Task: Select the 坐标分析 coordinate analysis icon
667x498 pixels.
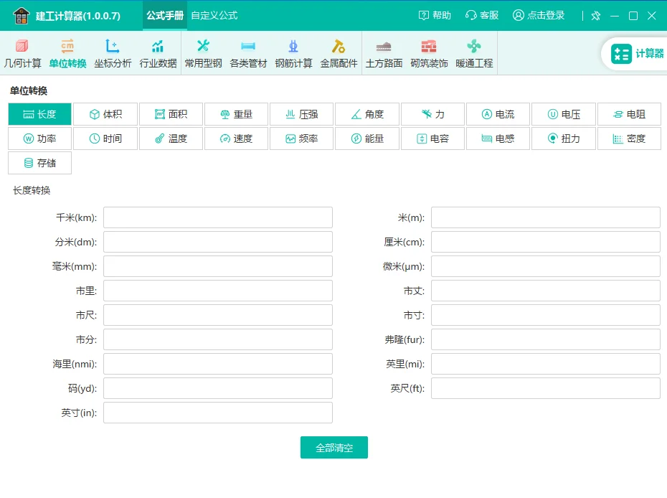Action: 113,52
